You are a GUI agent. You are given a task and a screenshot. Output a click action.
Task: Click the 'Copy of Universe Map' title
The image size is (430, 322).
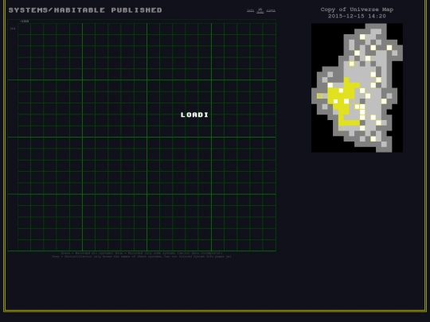(357, 10)
